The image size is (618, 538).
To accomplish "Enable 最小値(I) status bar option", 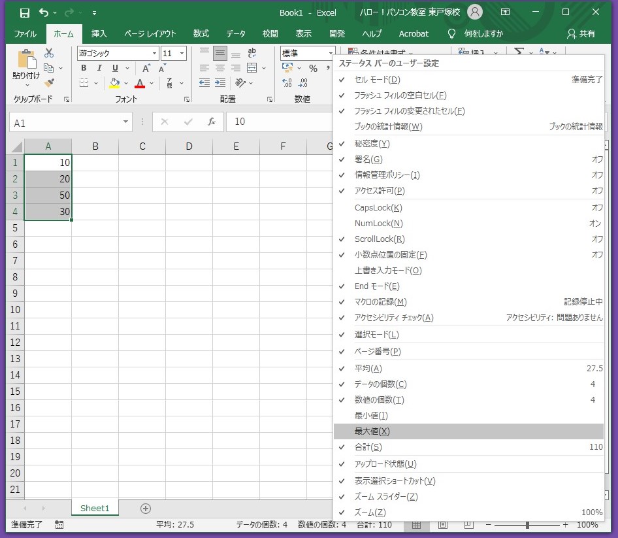I will (x=468, y=415).
